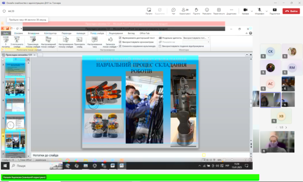Click Пошук taskbar search box

tap(29, 165)
